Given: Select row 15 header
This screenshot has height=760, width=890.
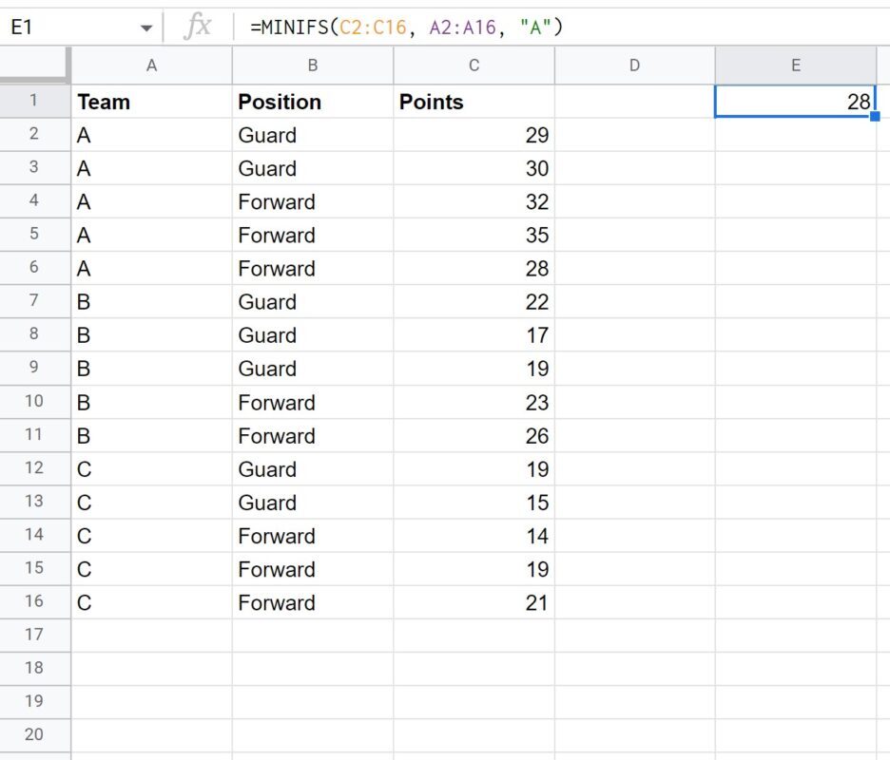Looking at the screenshot, I should coord(34,568).
